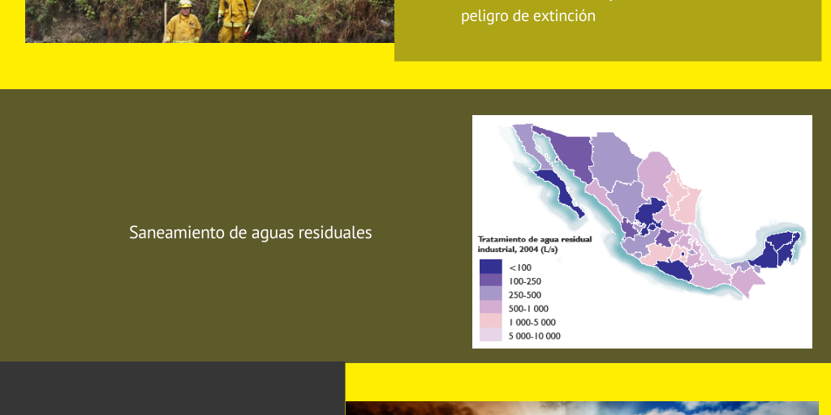
Task: Click the map title 'Tratamiento de agua residual'
Action: pyautogui.click(x=535, y=240)
